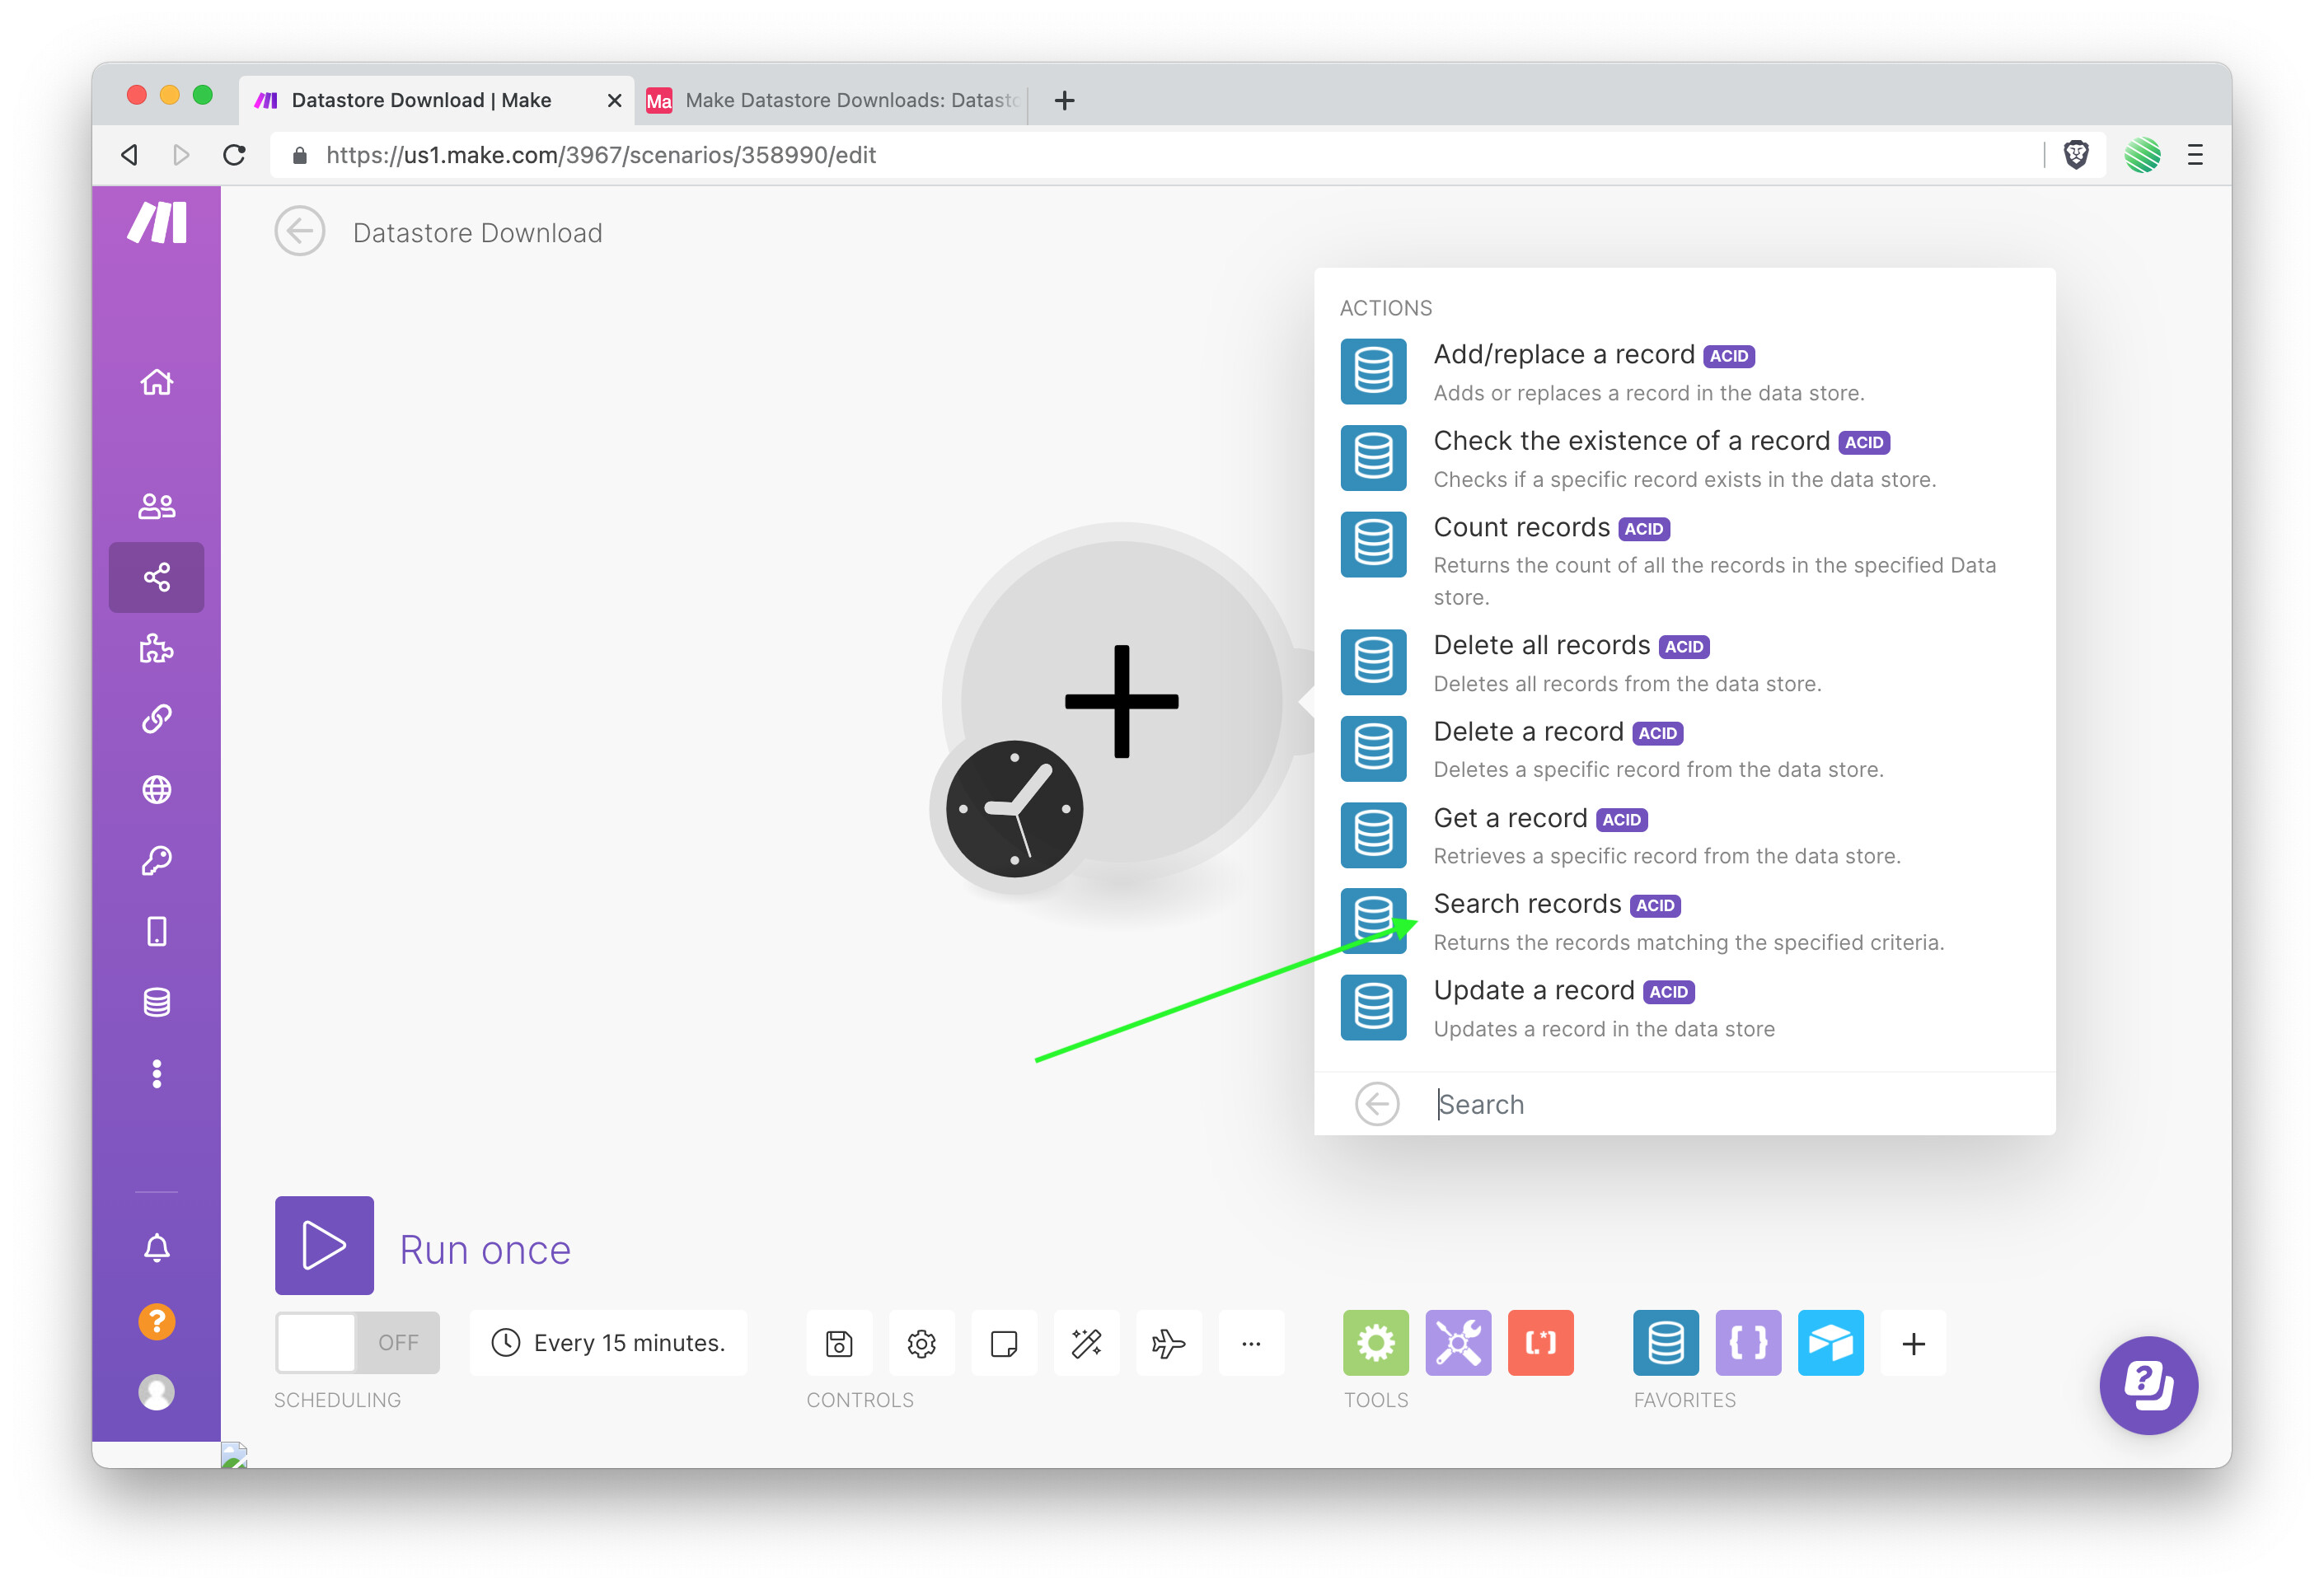Save scenario using the floppy disk icon
The height and width of the screenshot is (1590, 2324).
point(839,1343)
